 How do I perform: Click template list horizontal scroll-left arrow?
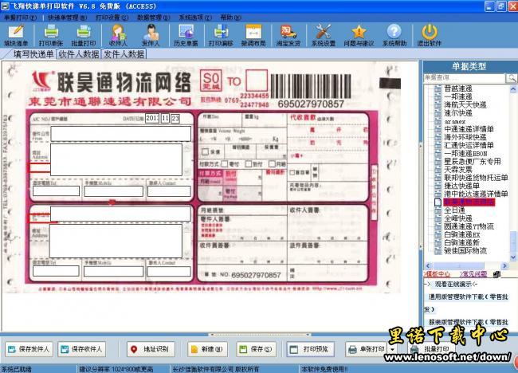pyautogui.click(x=428, y=265)
